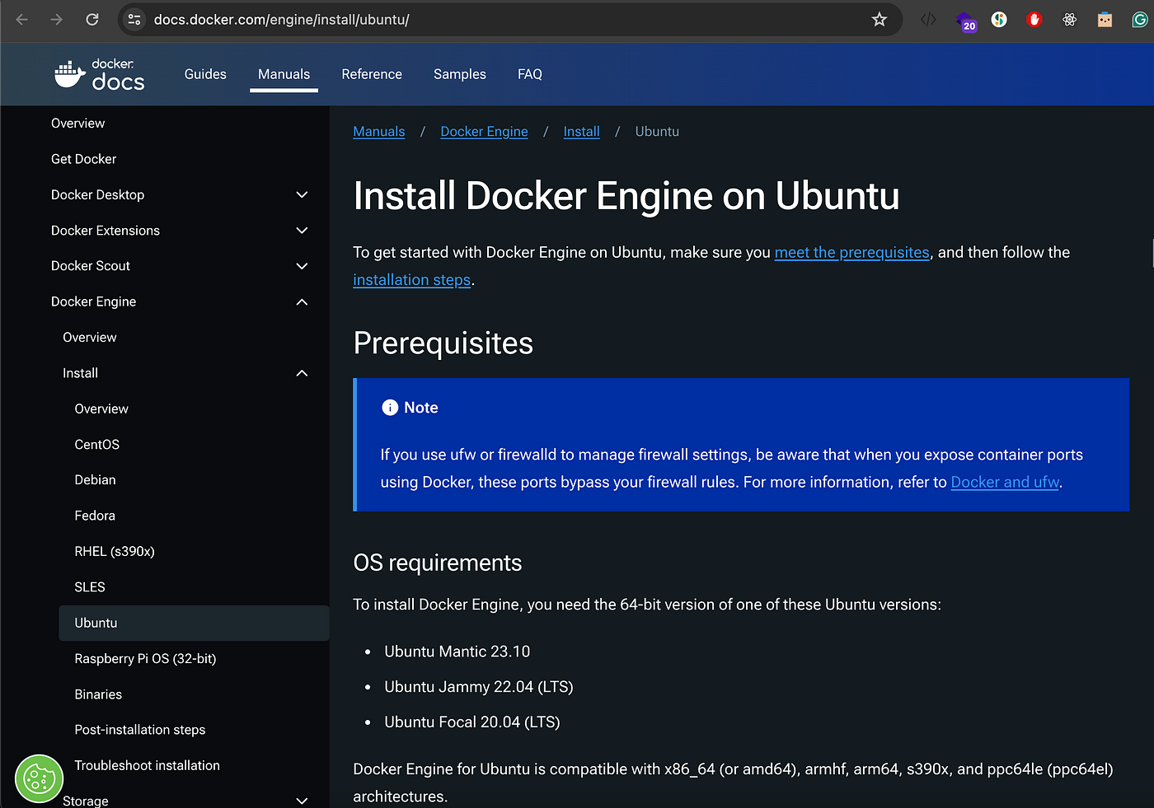Select Overview under Install section
This screenshot has width=1154, height=808.
click(101, 409)
